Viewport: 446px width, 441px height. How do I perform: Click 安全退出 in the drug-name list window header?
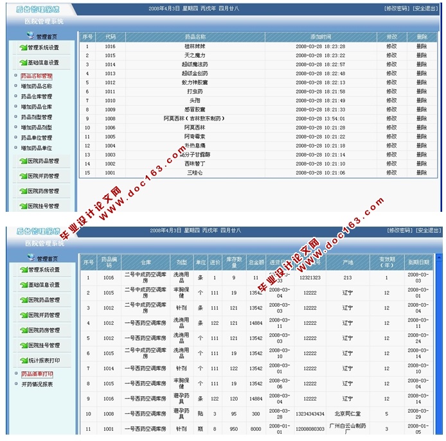(425, 8)
